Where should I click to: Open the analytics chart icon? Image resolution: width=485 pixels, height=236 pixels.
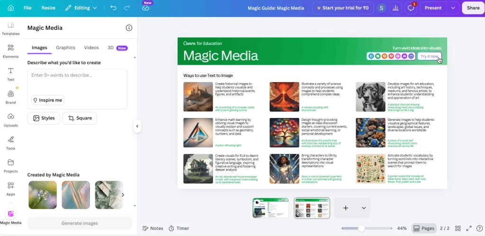coord(395,8)
